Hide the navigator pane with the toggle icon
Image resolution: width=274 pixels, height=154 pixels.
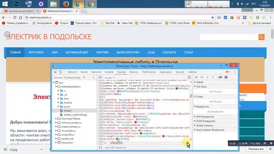100,77
